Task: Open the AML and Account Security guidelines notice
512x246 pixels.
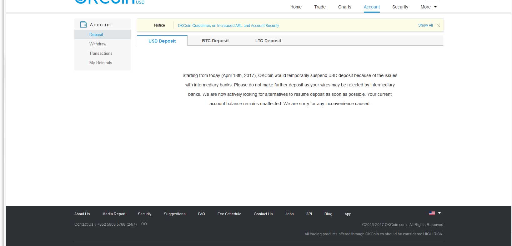Action: click(x=228, y=26)
